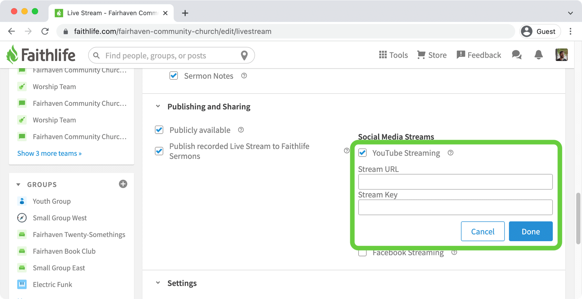Open help for Publish recorded Live Stream
582x299 pixels.
(x=347, y=151)
